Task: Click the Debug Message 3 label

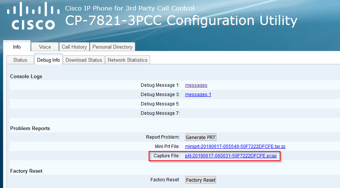Action: [160, 95]
